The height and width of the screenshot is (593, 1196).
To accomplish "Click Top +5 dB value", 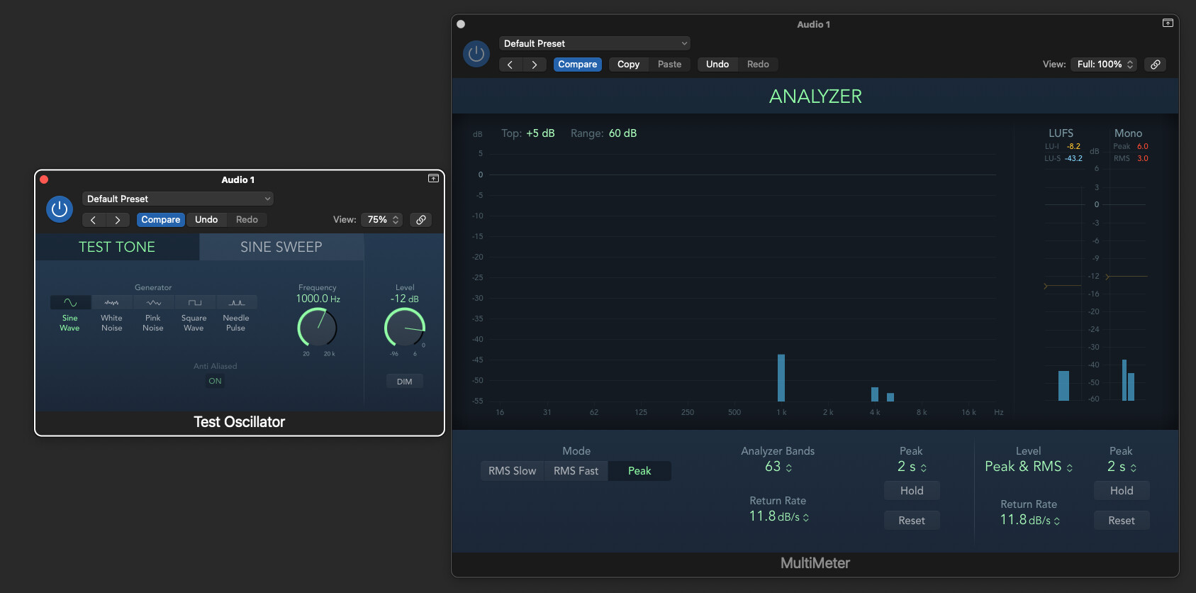I will (x=540, y=133).
